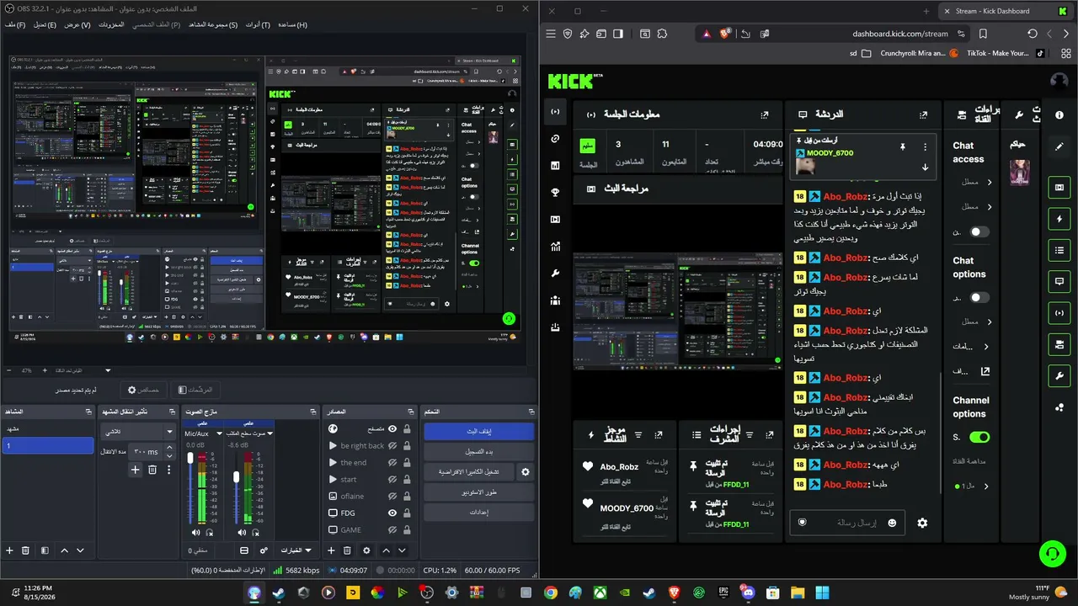
Task: Open OBS Help menu (مساعدة)
Action: [x=292, y=24]
